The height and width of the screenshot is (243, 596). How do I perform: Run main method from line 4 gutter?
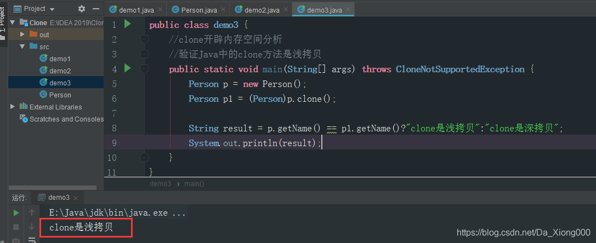point(127,68)
